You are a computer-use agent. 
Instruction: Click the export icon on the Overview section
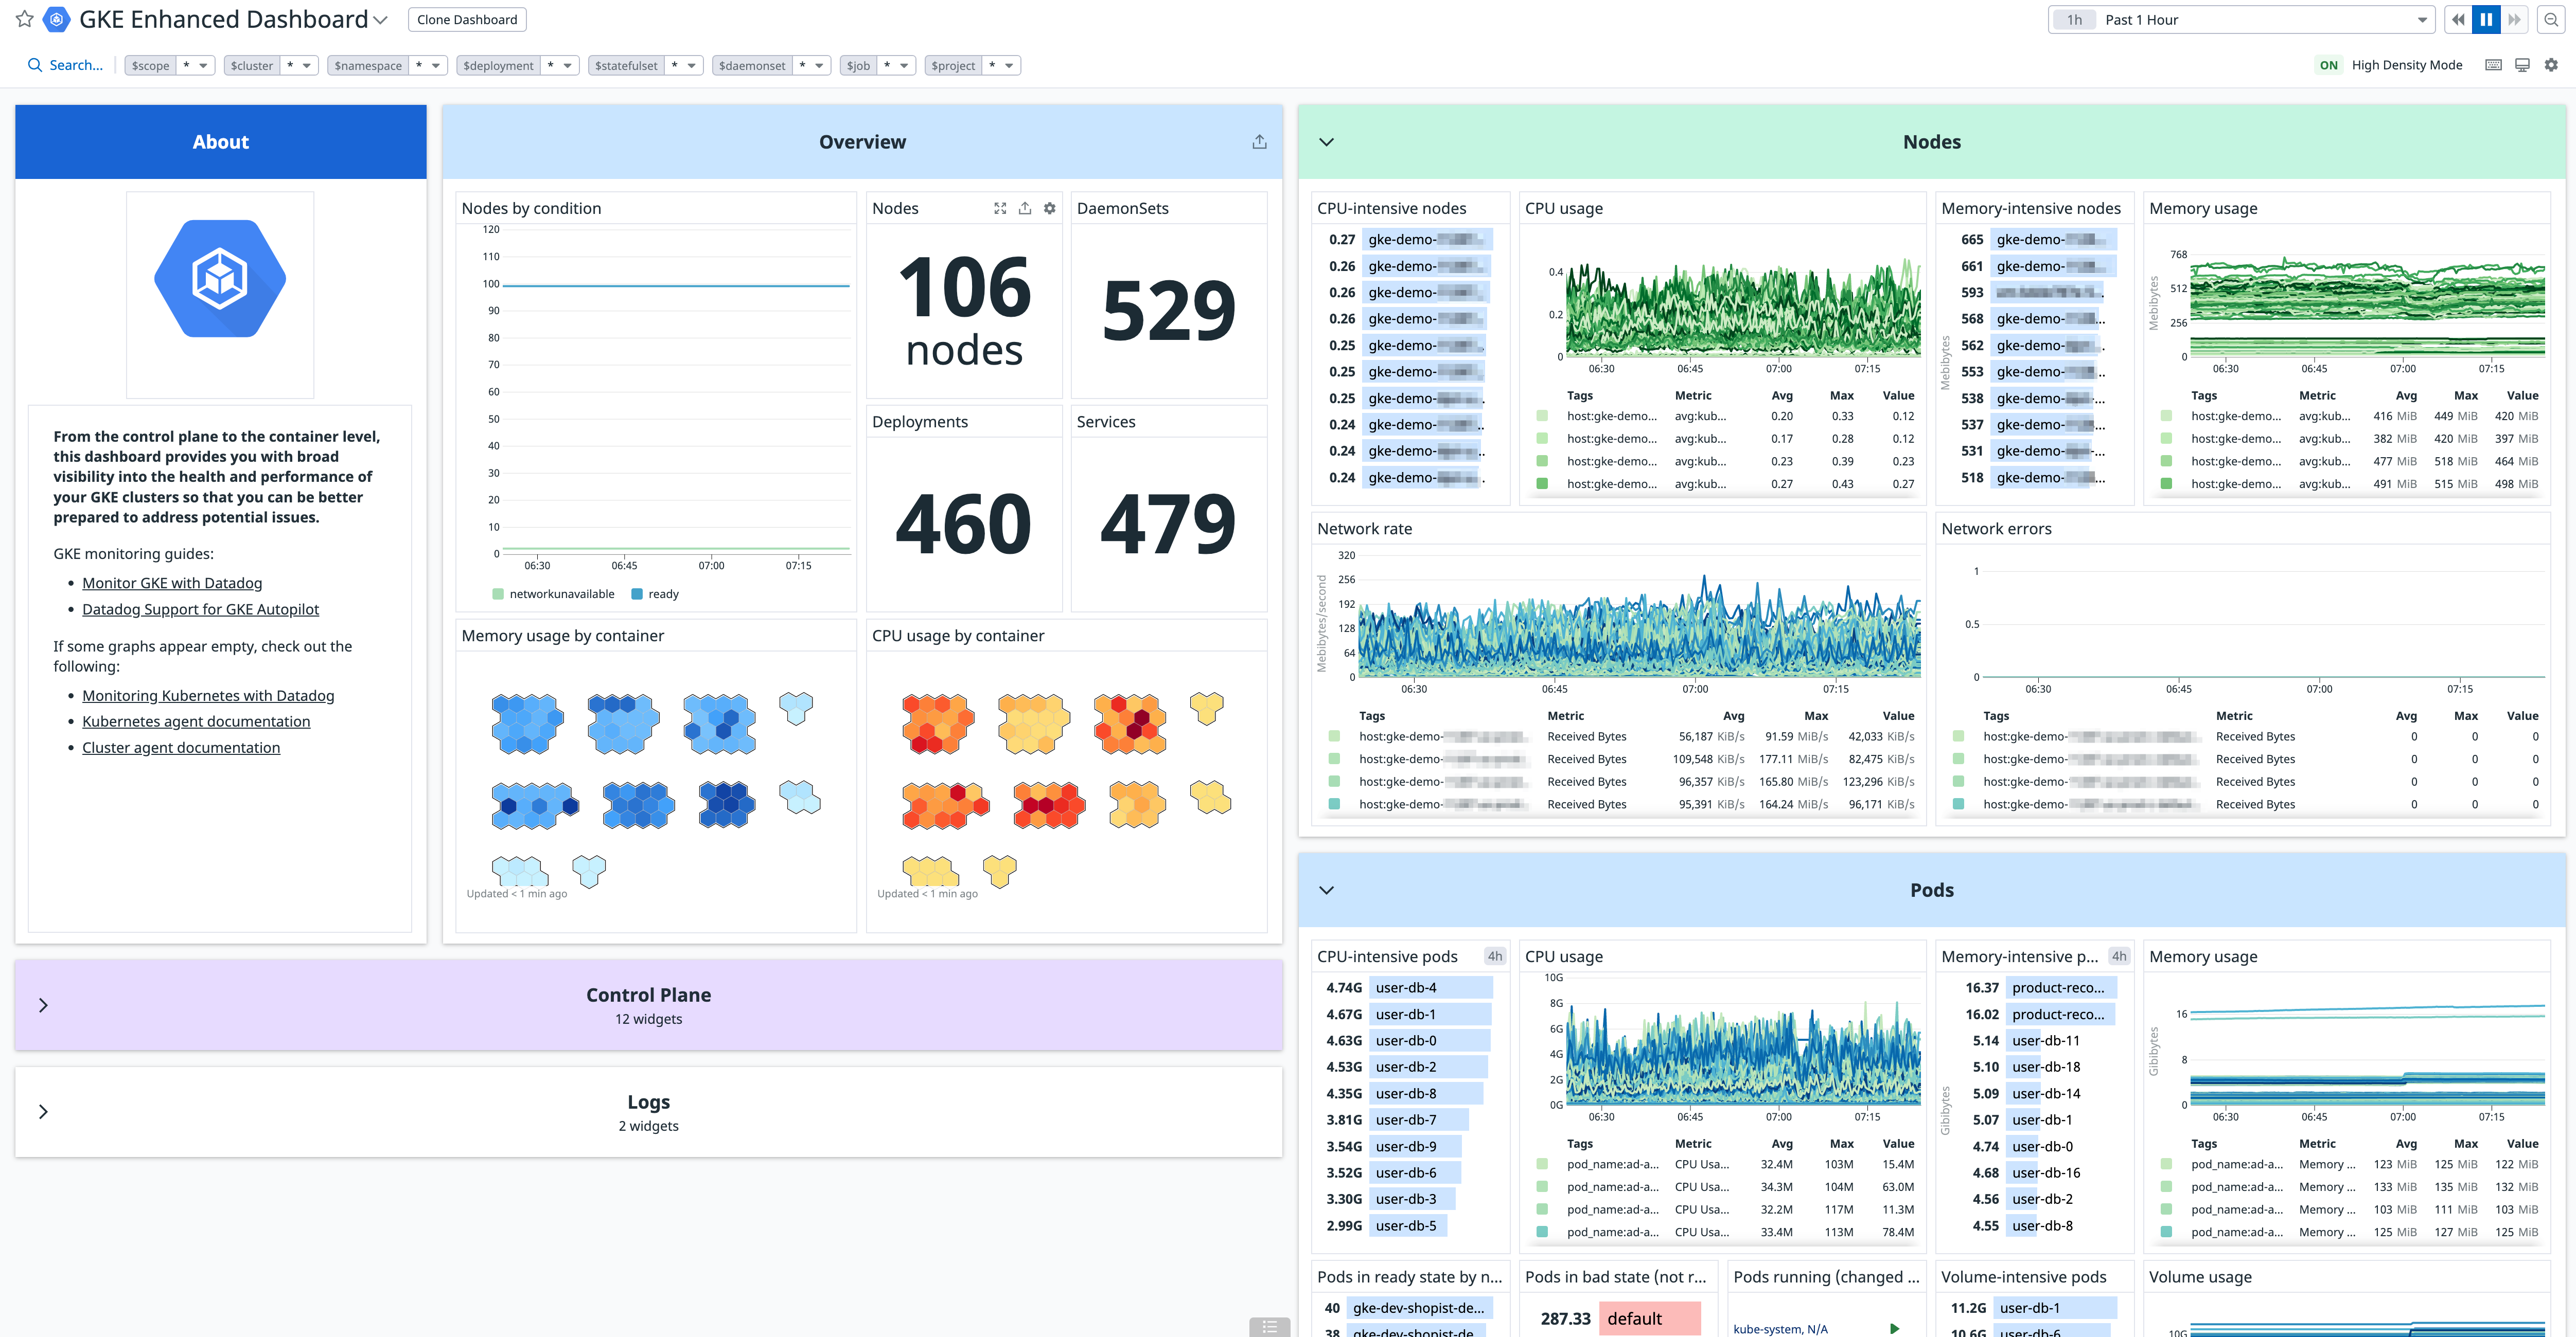pos(1259,141)
